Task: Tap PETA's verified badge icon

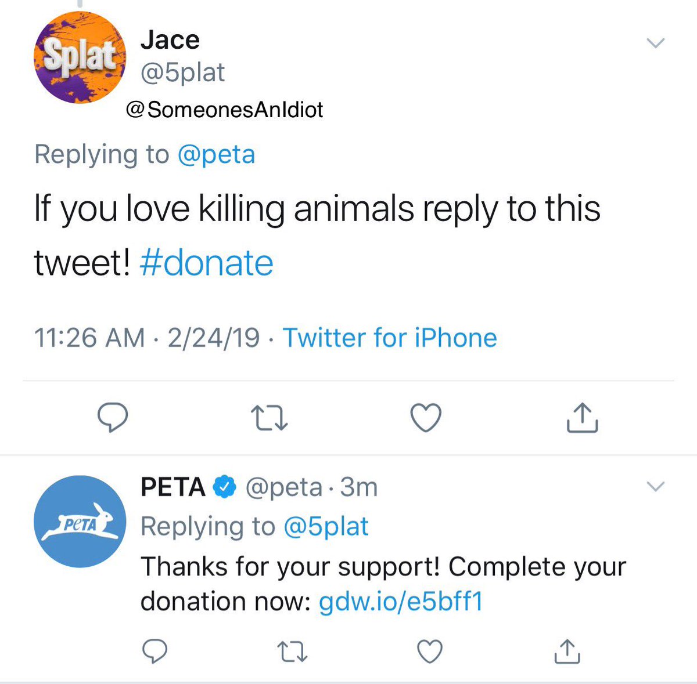Action: click(224, 487)
